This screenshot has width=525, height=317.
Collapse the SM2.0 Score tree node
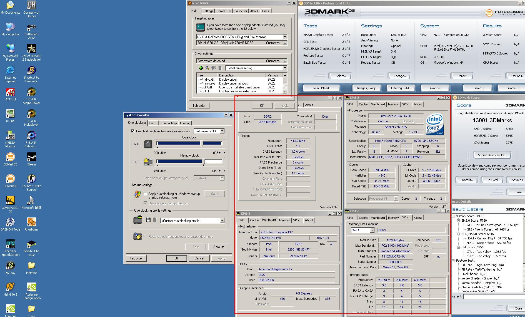coord(459,221)
